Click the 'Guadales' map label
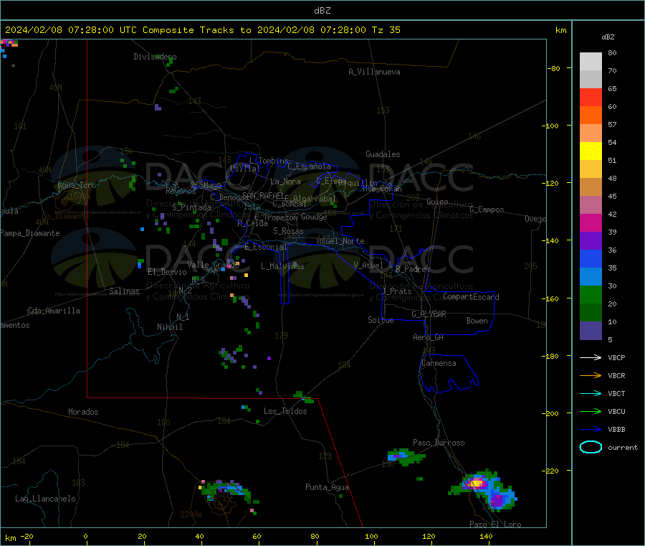Screen dimensions: 645x546 [x=383, y=154]
